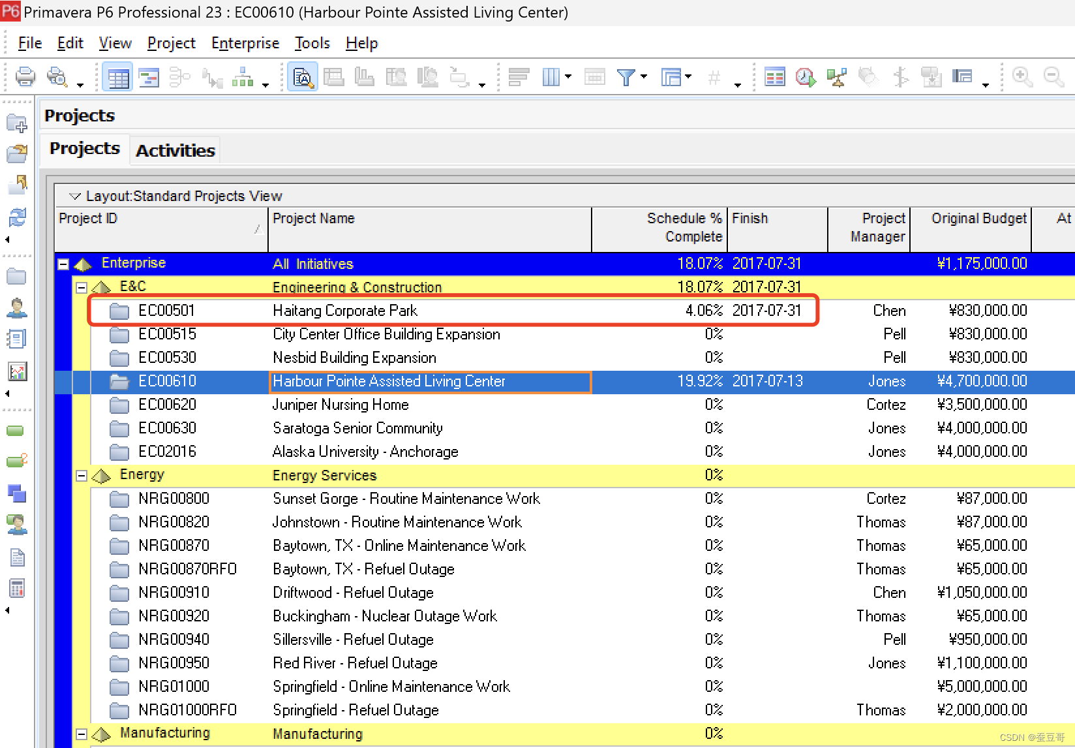Click the Bars toolbar icon

point(519,77)
